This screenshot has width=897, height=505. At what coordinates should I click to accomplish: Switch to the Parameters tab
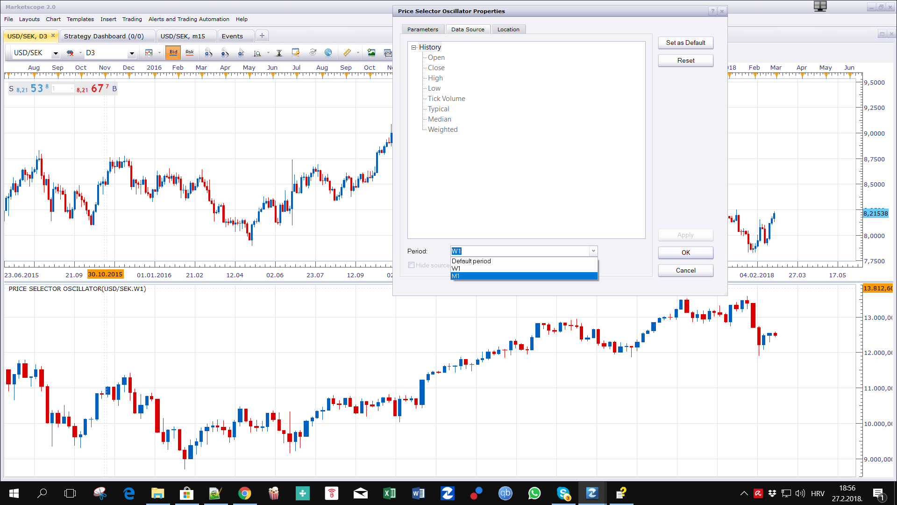[423, 29]
